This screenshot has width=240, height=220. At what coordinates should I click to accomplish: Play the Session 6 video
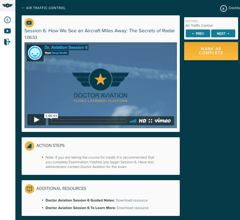coord(36,120)
